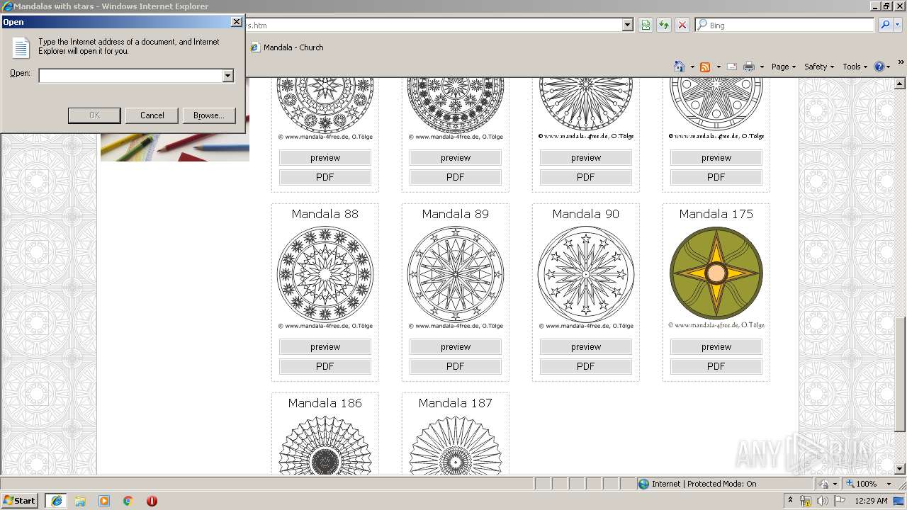Click the Print icon

coord(749,67)
